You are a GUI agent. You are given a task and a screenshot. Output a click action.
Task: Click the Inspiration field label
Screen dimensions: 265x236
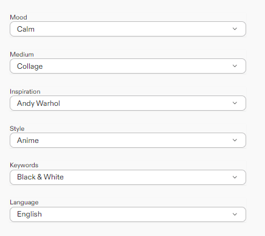(25, 91)
